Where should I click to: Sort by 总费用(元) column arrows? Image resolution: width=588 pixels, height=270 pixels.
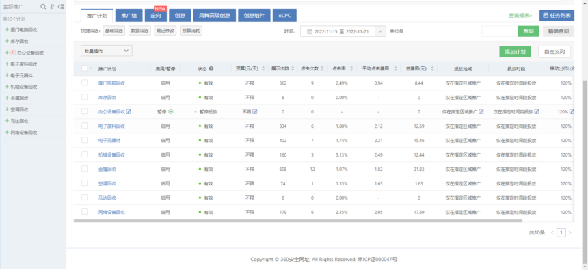(x=432, y=68)
